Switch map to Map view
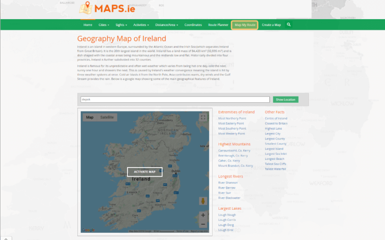The height and width of the screenshot is (240, 385). 90,117
